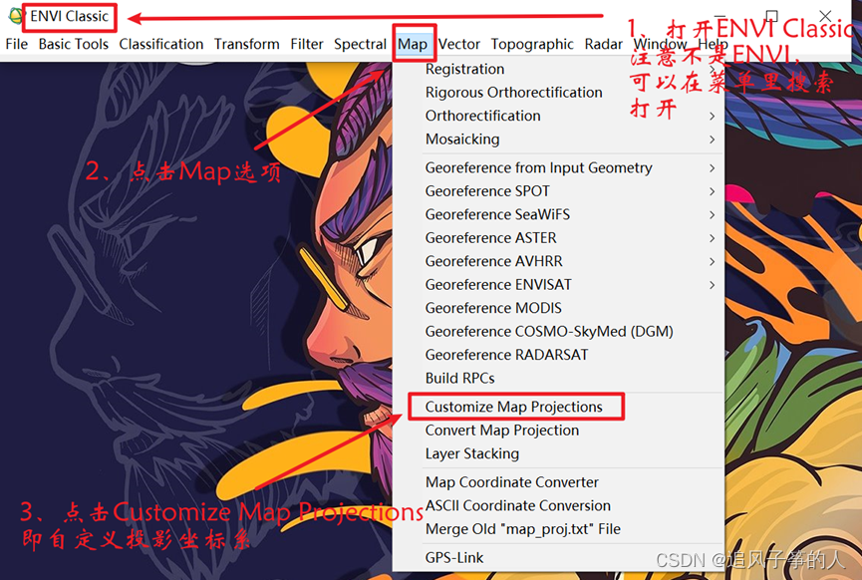862x580 pixels.
Task: Expand Orthorectification submenu arrow
Action: tap(712, 116)
